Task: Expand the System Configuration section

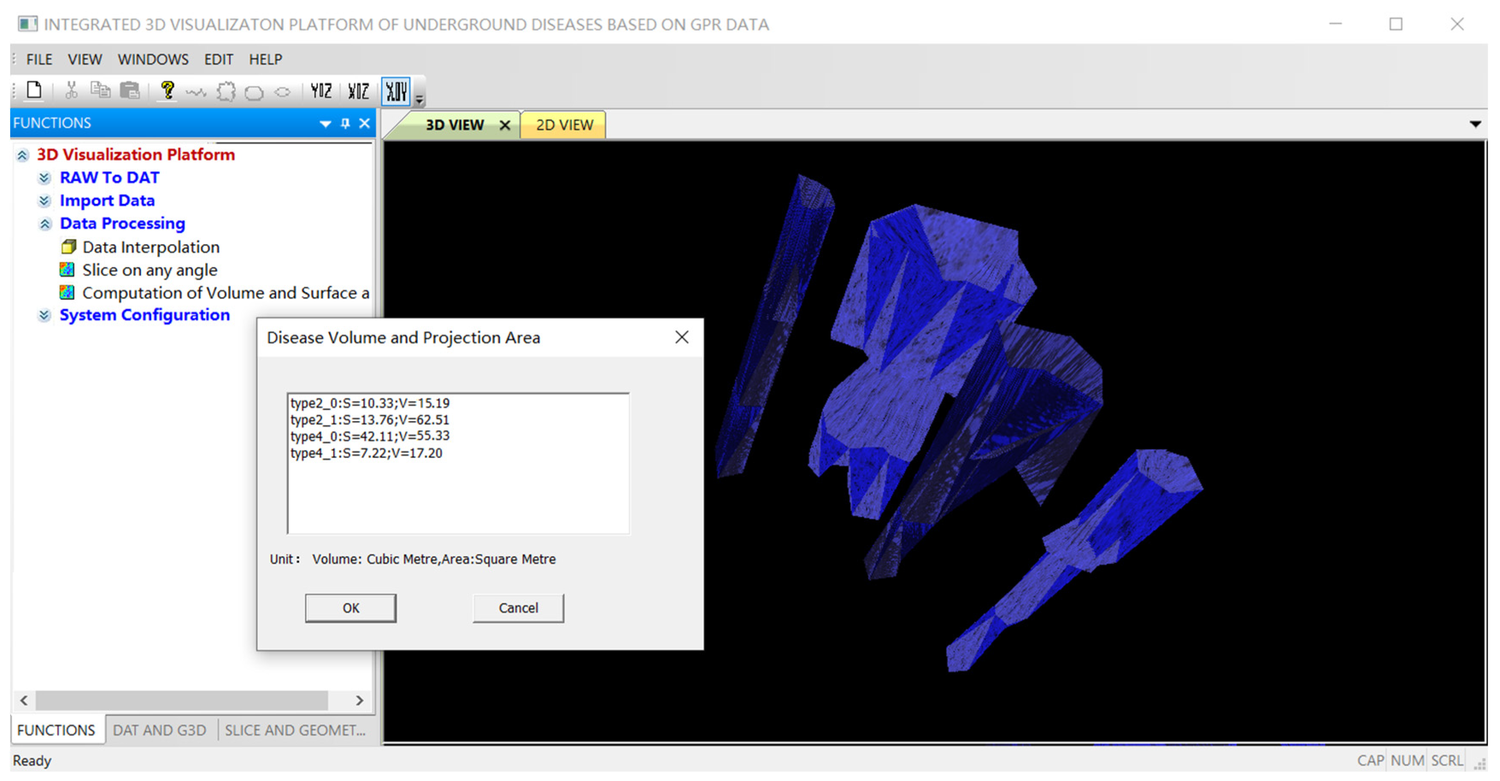Action: [x=44, y=315]
